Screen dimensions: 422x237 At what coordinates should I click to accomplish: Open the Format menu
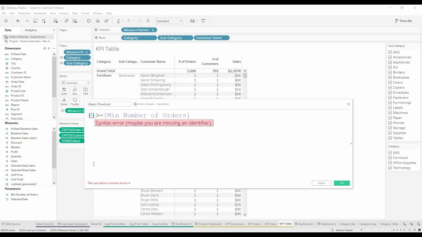85,13
